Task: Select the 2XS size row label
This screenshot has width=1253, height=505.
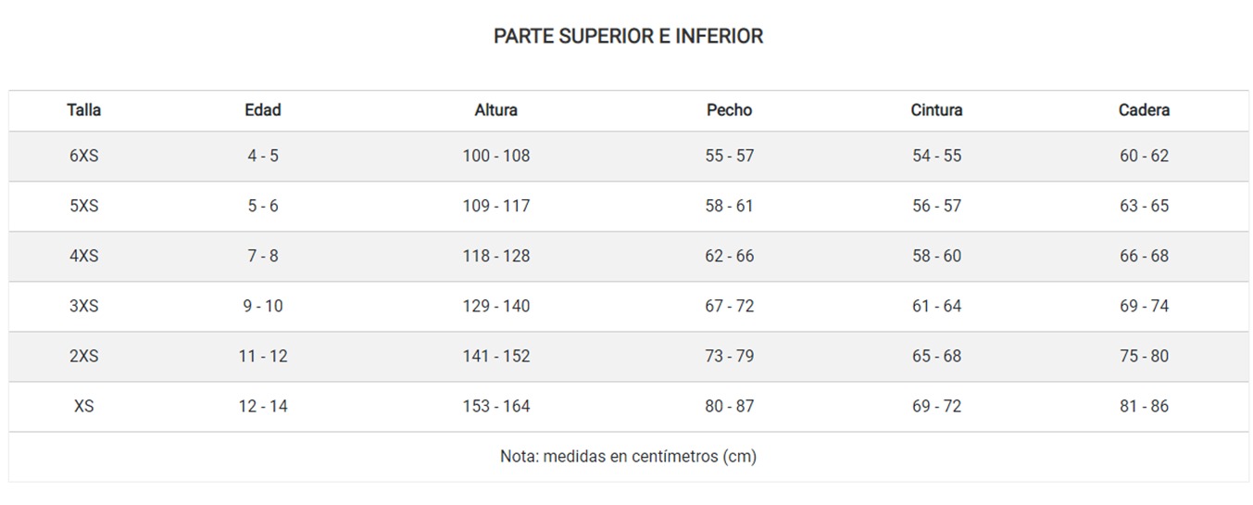Action: (x=83, y=356)
